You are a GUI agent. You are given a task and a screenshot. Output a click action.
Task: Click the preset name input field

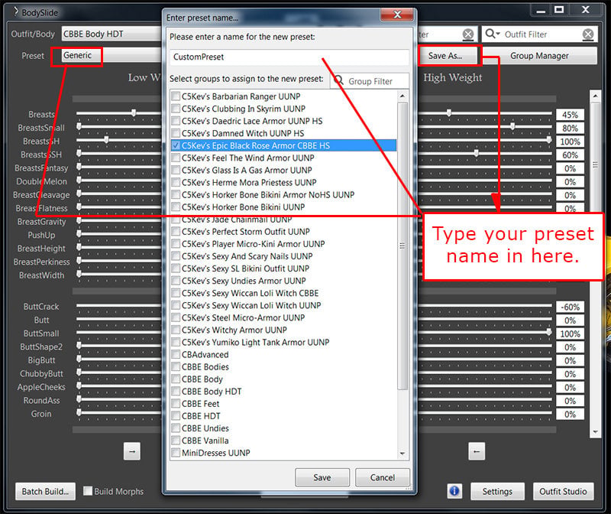click(x=289, y=57)
